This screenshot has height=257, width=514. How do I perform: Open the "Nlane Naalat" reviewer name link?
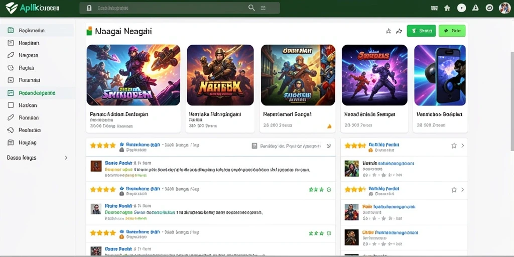[x=118, y=206]
